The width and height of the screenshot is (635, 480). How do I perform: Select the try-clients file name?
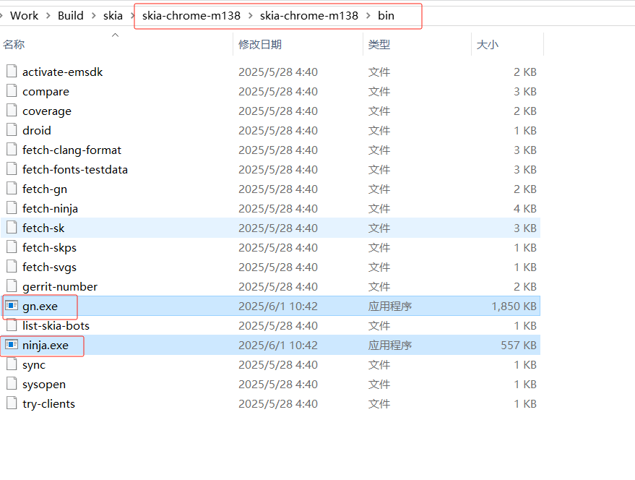(48, 404)
